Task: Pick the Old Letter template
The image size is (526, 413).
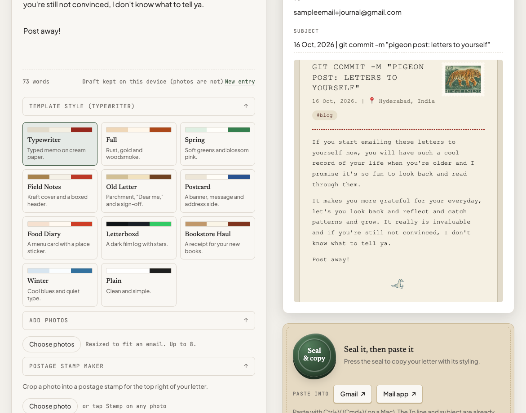Action: point(138,191)
